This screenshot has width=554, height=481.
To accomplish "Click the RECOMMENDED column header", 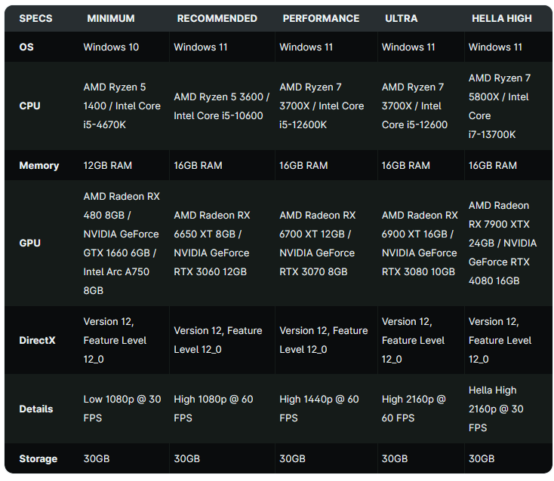I will click(217, 18).
